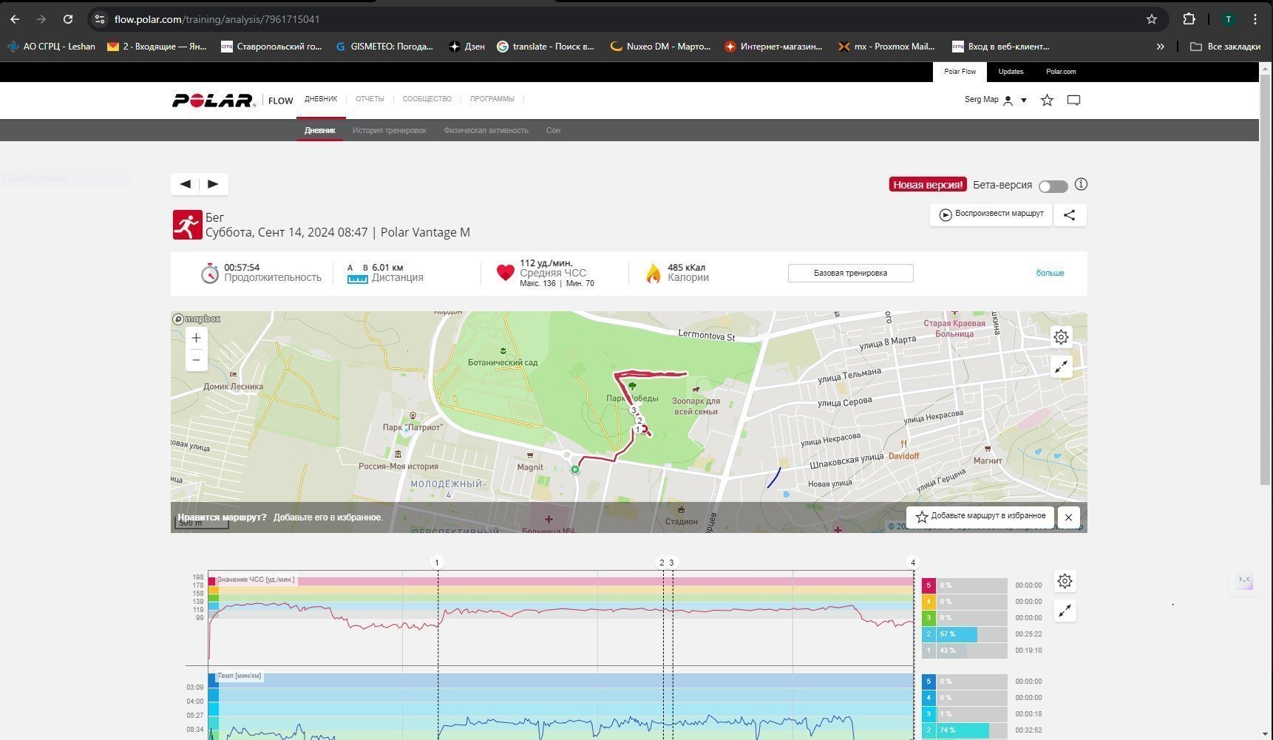Image resolution: width=1273 pixels, height=740 pixels.
Task: Open the Все закладки bookmarks folder
Action: 1225,47
